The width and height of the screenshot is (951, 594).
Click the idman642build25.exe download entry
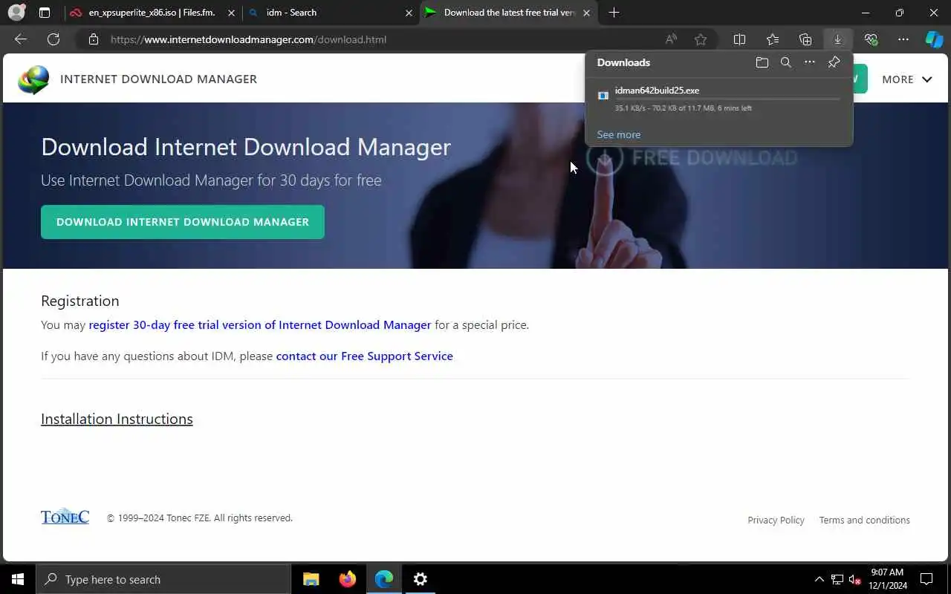pyautogui.click(x=719, y=99)
